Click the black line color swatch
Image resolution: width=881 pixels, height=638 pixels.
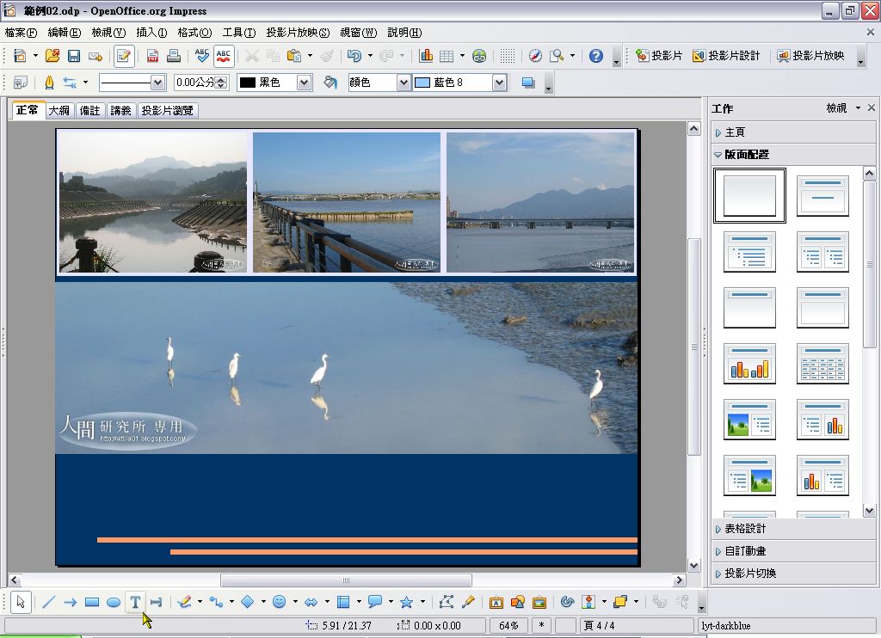(x=248, y=83)
